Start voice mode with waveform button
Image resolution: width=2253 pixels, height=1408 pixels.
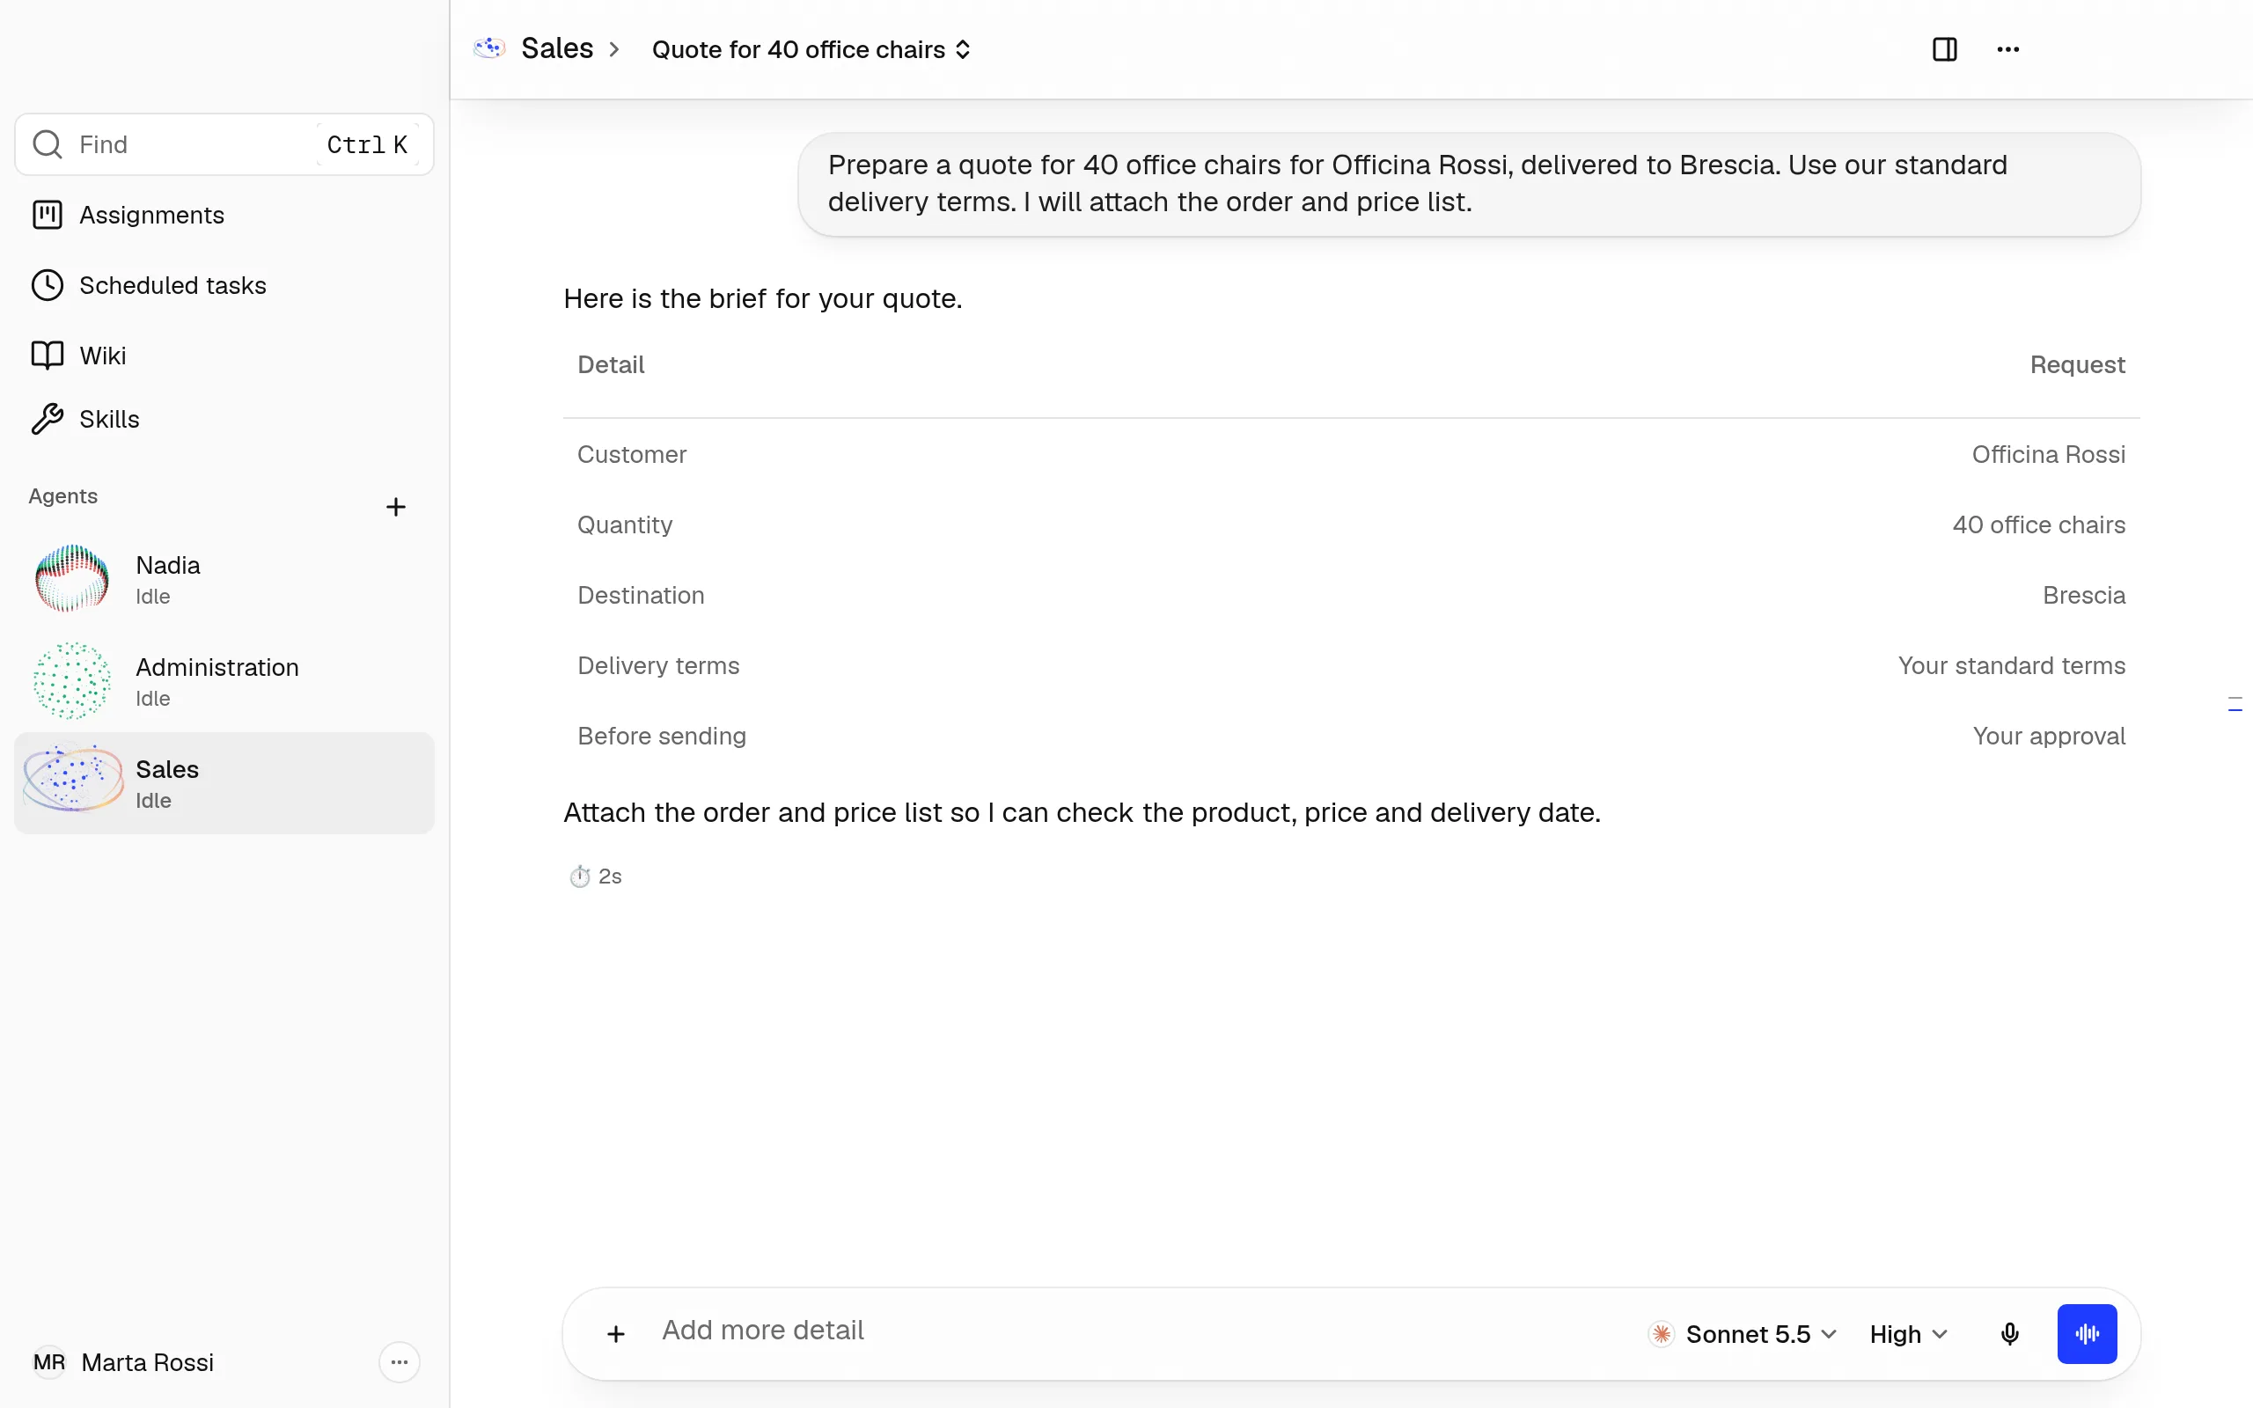2088,1334
